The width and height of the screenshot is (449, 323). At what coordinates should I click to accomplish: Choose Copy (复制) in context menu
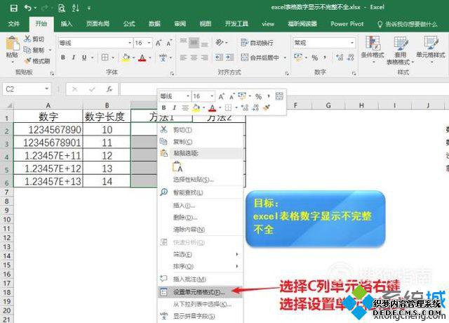tap(201, 142)
